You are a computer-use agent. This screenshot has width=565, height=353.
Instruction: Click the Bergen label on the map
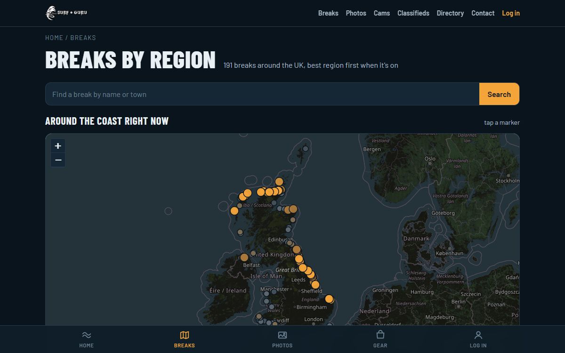(372, 149)
